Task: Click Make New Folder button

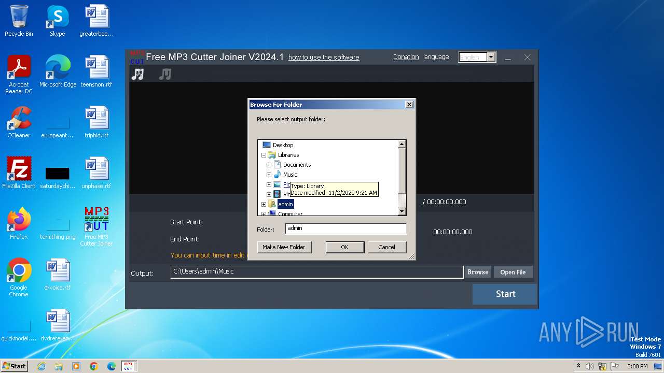Action: coord(284,247)
